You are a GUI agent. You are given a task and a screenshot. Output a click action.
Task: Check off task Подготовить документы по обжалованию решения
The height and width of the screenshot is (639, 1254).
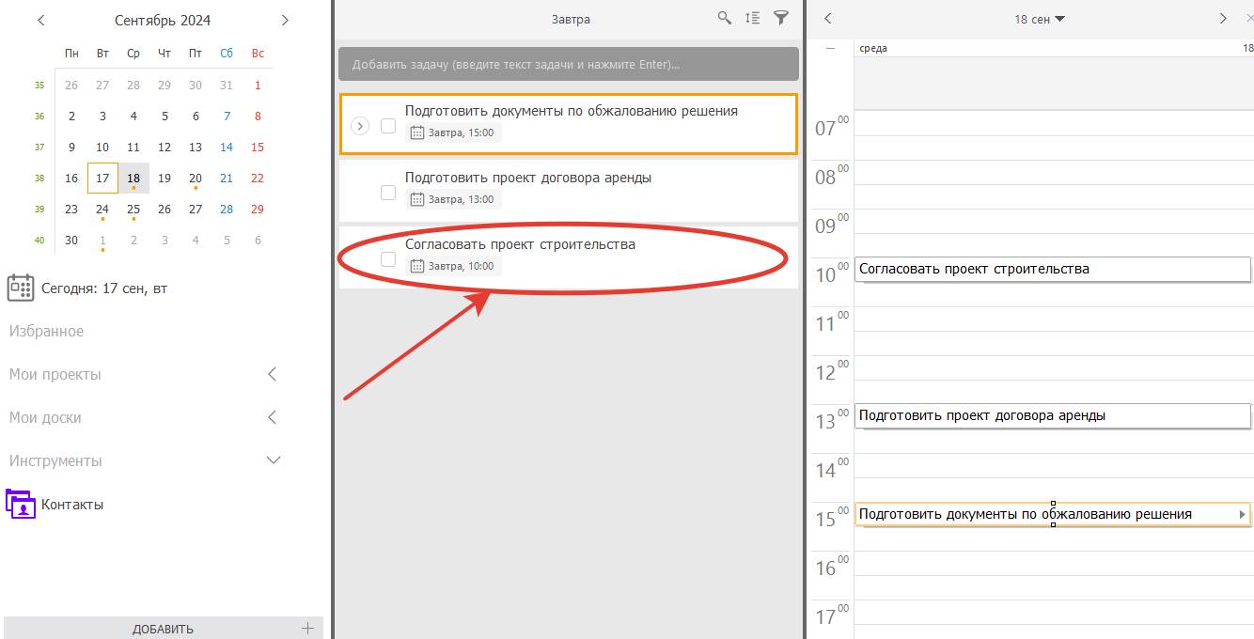point(388,126)
